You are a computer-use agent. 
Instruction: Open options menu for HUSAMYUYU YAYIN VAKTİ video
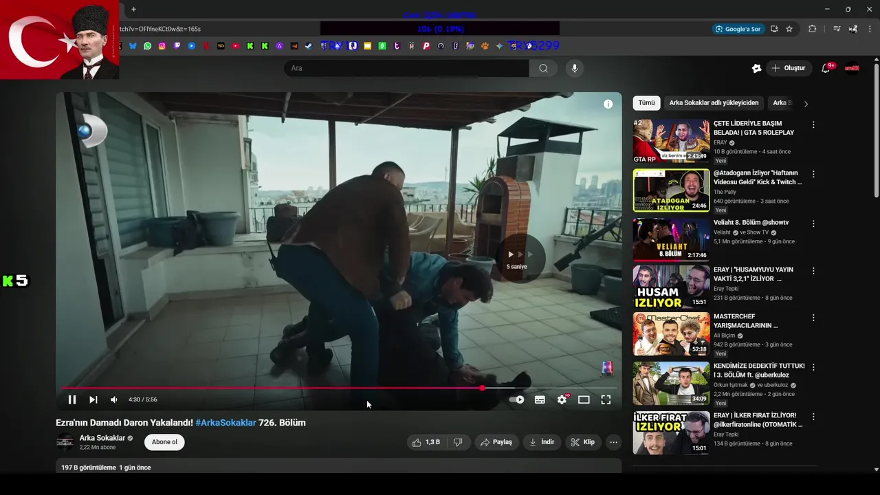[813, 271]
